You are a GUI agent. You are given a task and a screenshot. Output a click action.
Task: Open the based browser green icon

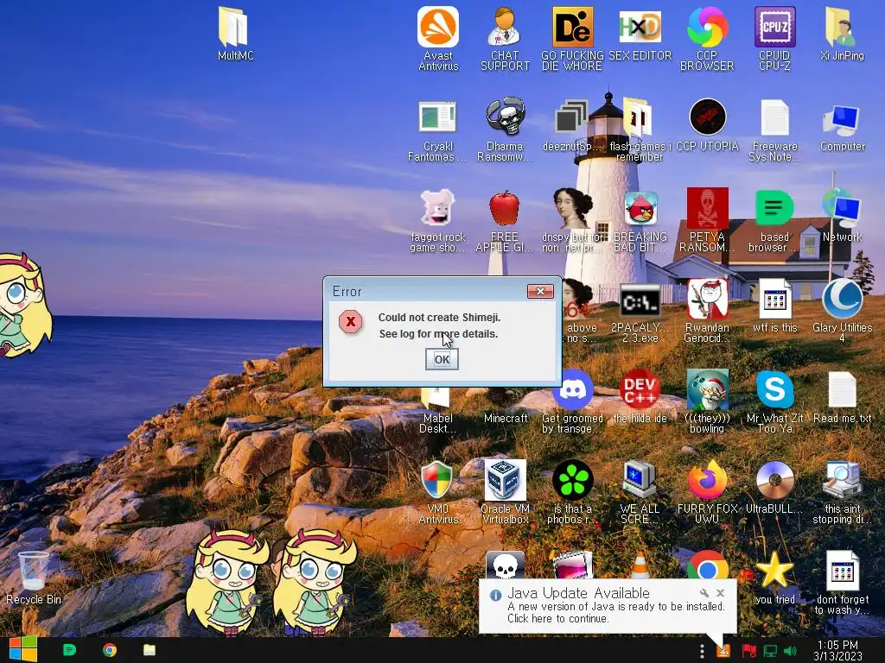[774, 221]
